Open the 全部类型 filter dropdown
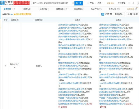139x109 pixels. click(x=119, y=14)
